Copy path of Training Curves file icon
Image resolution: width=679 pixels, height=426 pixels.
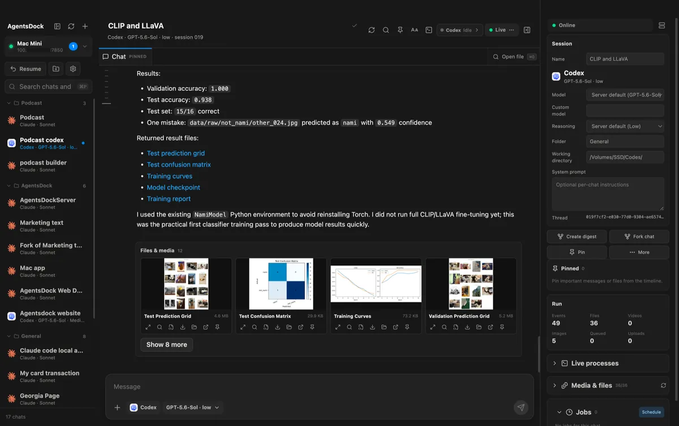361,327
